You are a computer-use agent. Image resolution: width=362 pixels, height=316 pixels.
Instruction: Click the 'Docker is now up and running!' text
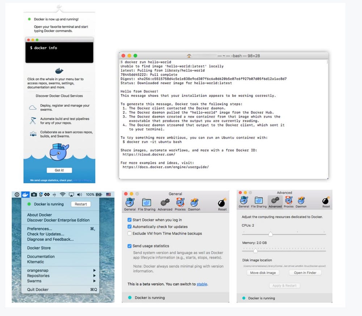(x=56, y=19)
